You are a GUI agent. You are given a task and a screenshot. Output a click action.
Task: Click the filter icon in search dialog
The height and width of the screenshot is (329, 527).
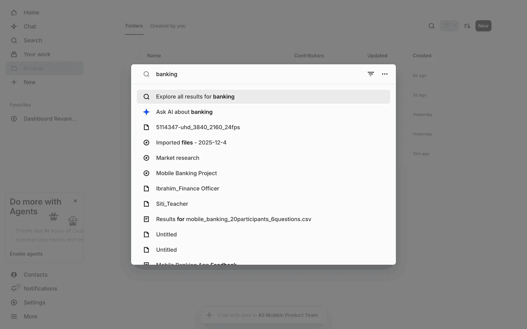[x=371, y=74]
